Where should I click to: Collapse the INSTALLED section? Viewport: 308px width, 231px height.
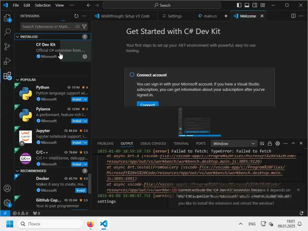click(17, 37)
